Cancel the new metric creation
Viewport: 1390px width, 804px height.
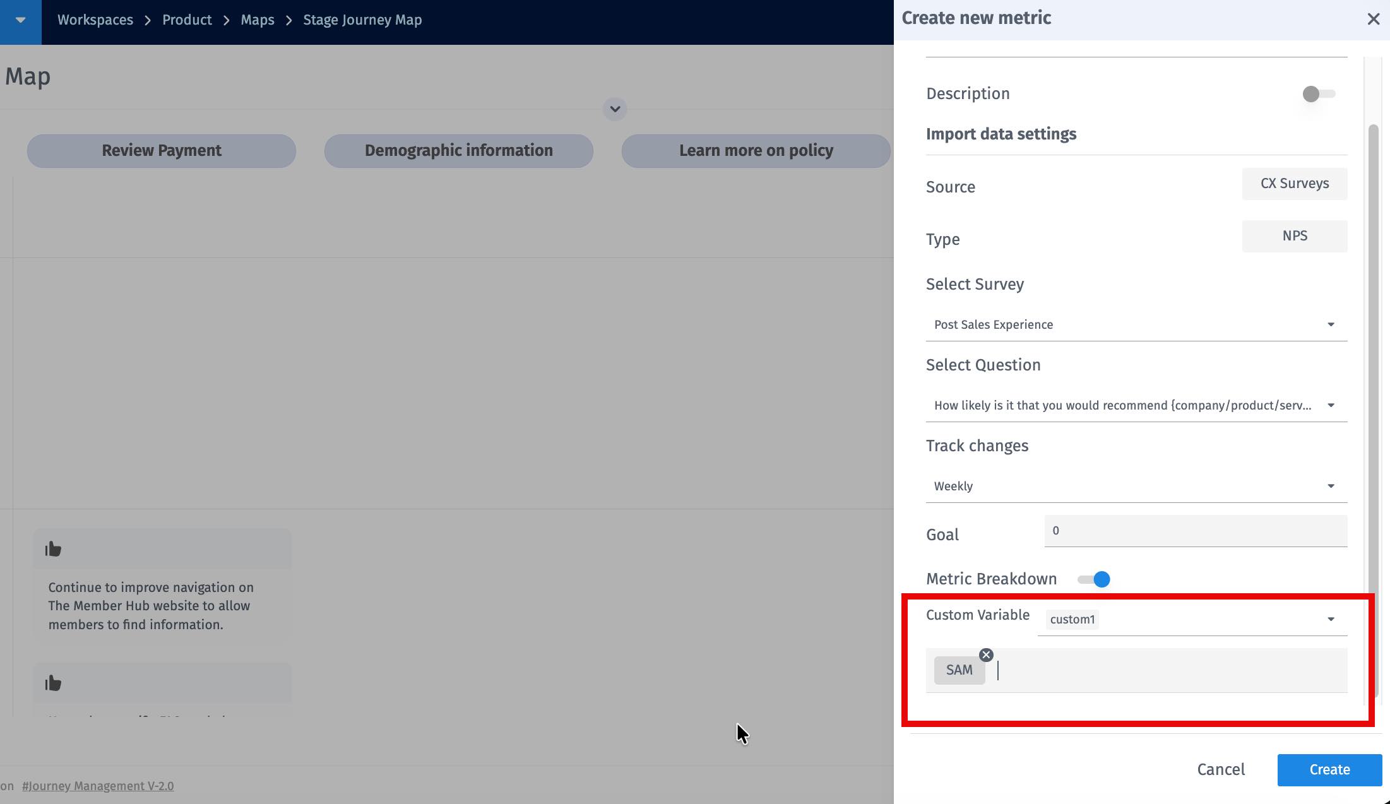click(1220, 769)
